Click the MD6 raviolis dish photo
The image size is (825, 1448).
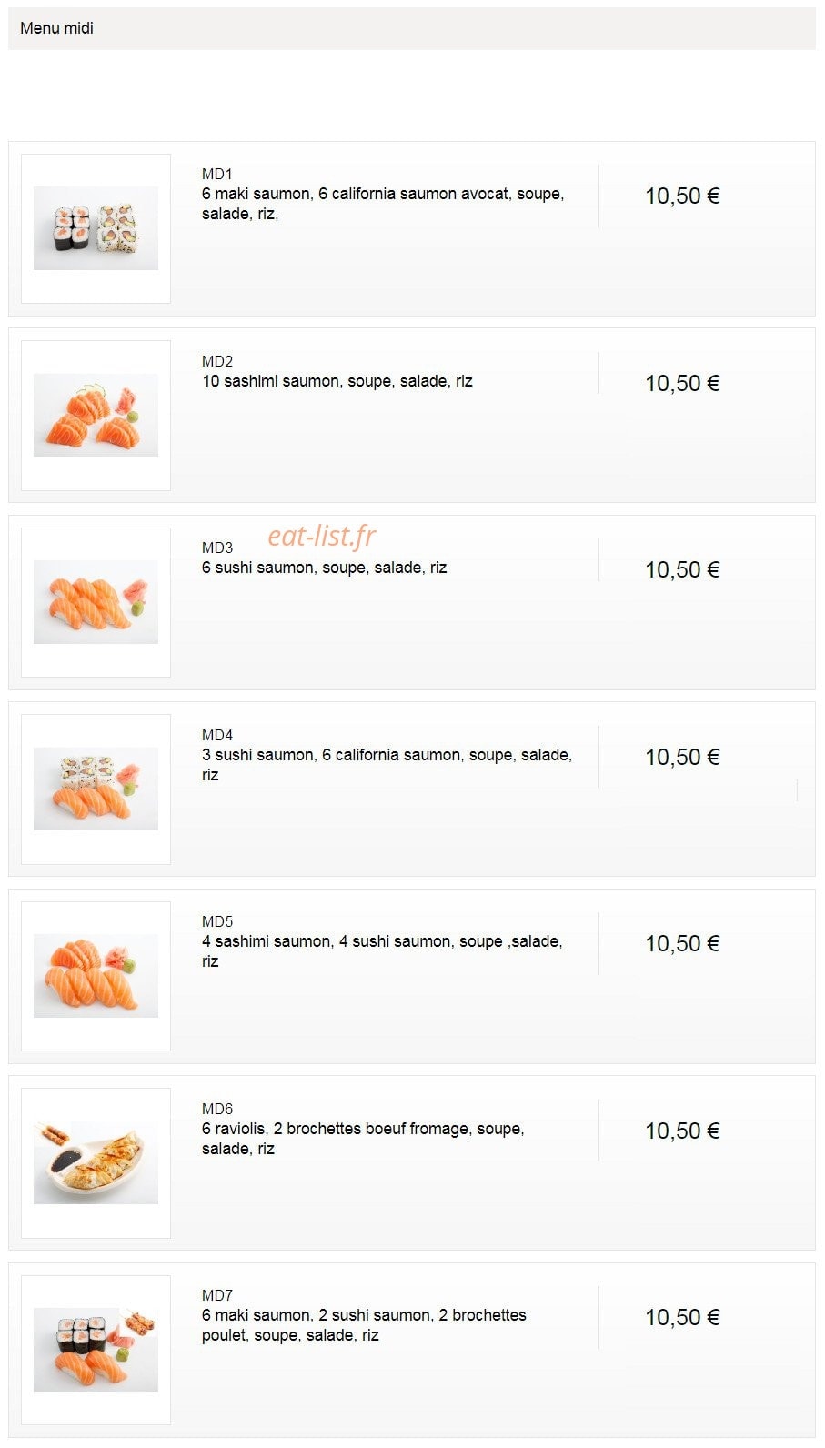click(96, 1162)
